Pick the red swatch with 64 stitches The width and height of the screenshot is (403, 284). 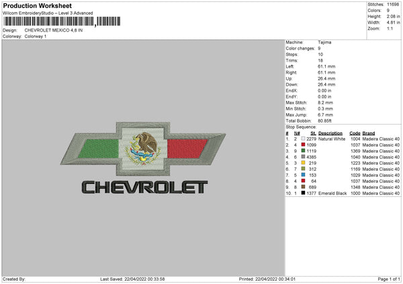pyautogui.click(x=304, y=181)
